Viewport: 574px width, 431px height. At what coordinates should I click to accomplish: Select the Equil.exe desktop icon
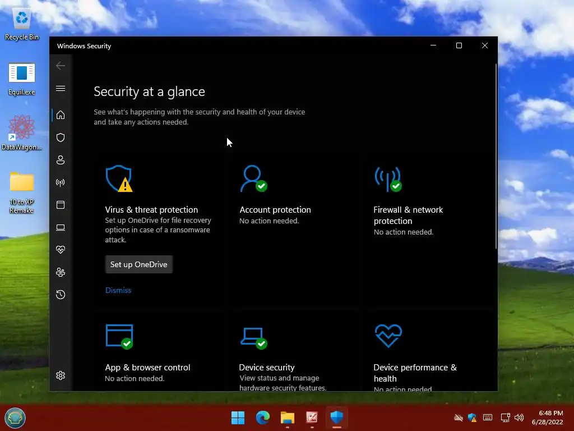[x=22, y=79]
